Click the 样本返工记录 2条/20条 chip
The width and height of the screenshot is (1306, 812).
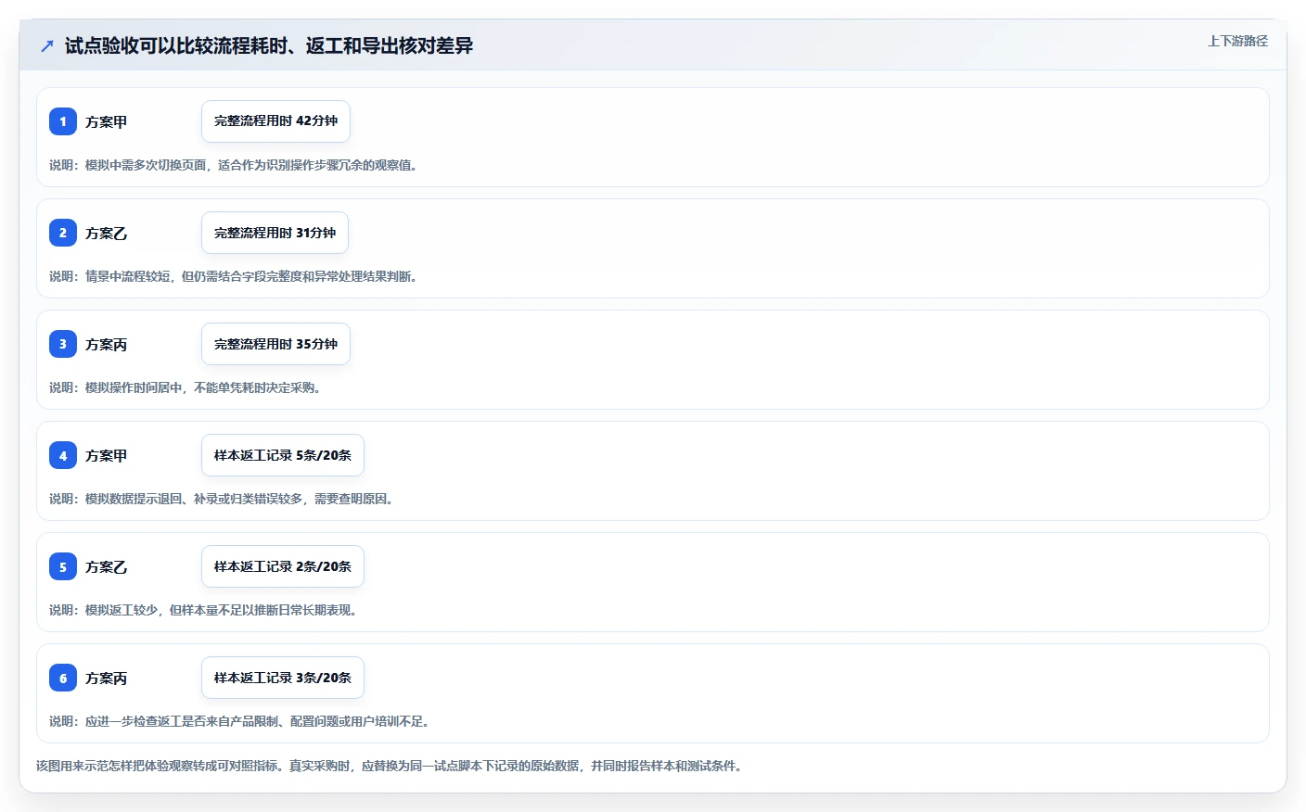tap(283, 566)
